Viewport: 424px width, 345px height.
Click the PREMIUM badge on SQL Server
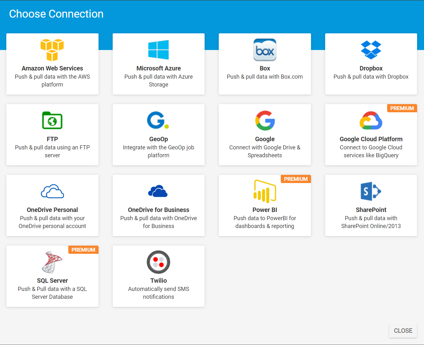83,250
